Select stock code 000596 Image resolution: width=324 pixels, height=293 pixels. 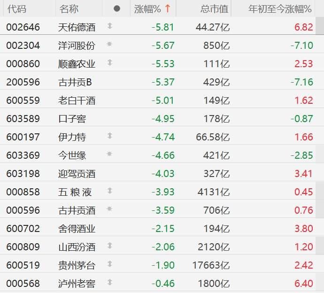[23, 210]
